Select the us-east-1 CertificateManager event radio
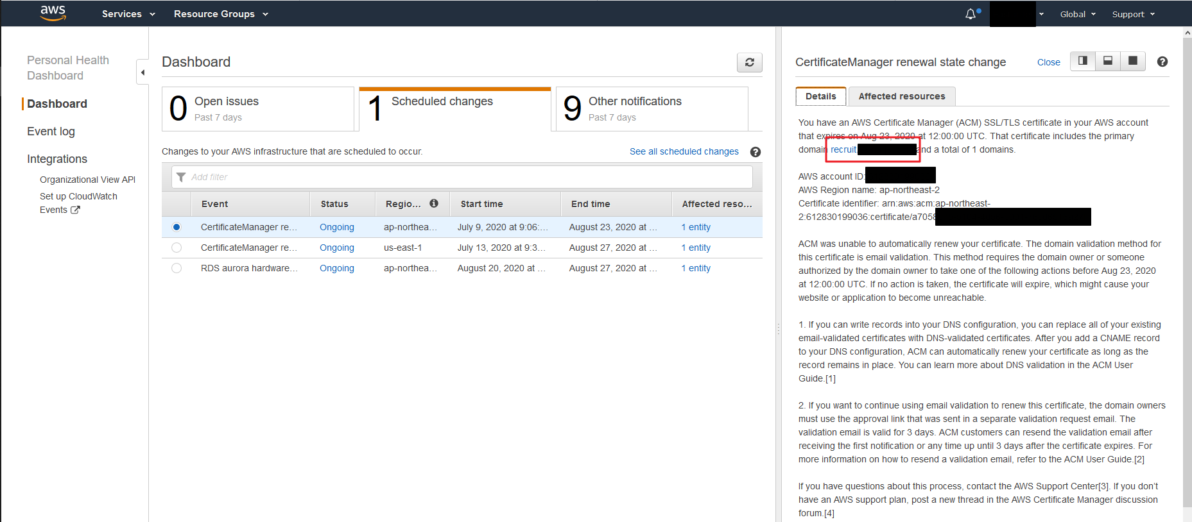 [x=177, y=248]
